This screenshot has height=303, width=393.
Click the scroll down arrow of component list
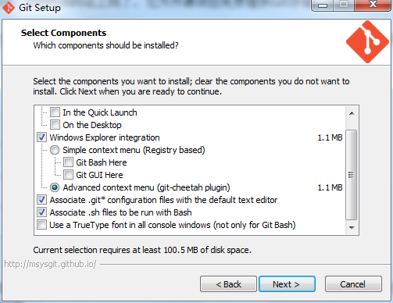coord(352,228)
